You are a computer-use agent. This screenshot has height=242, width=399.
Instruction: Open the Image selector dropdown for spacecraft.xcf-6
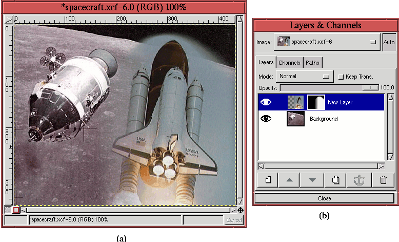(x=327, y=42)
